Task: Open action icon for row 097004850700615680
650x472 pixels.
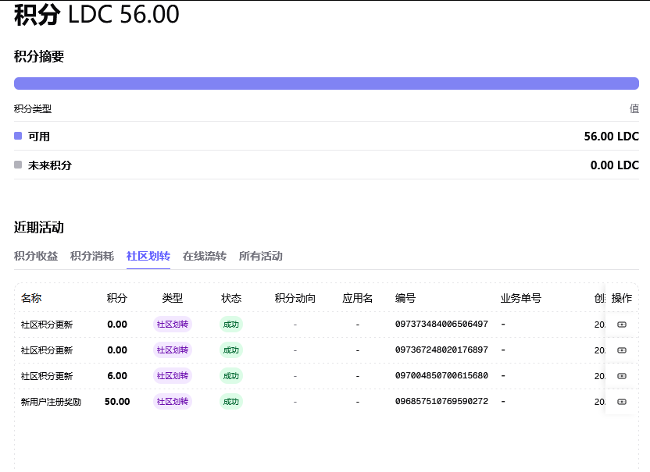Action: point(621,376)
